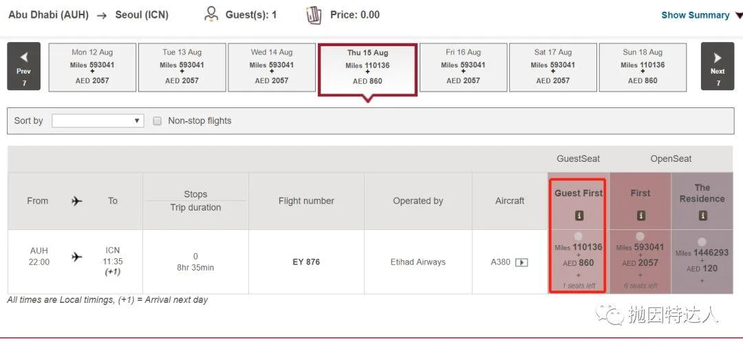Select the First OpenSeat fare radio button
Screen dimensions: 743x347
click(x=640, y=236)
